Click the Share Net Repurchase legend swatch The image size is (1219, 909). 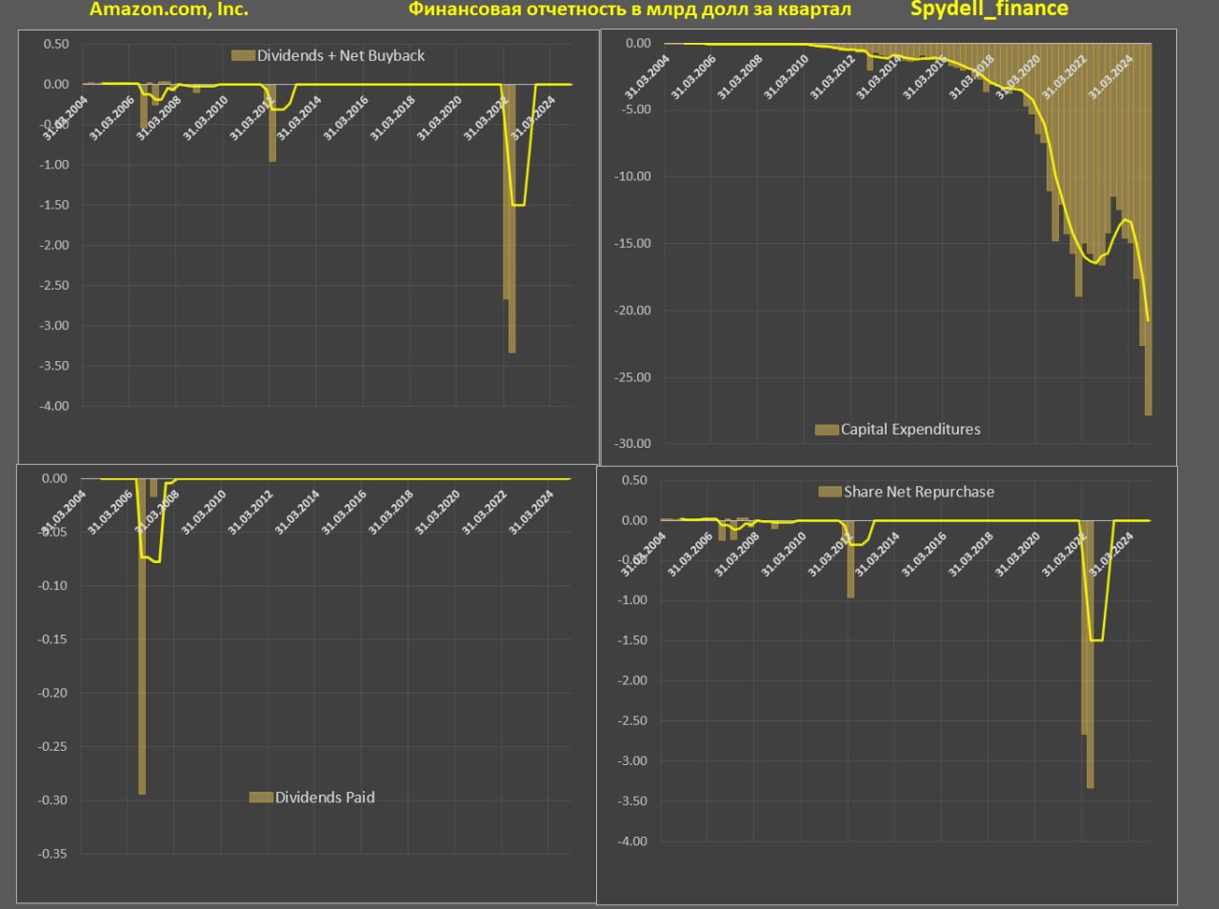point(829,493)
